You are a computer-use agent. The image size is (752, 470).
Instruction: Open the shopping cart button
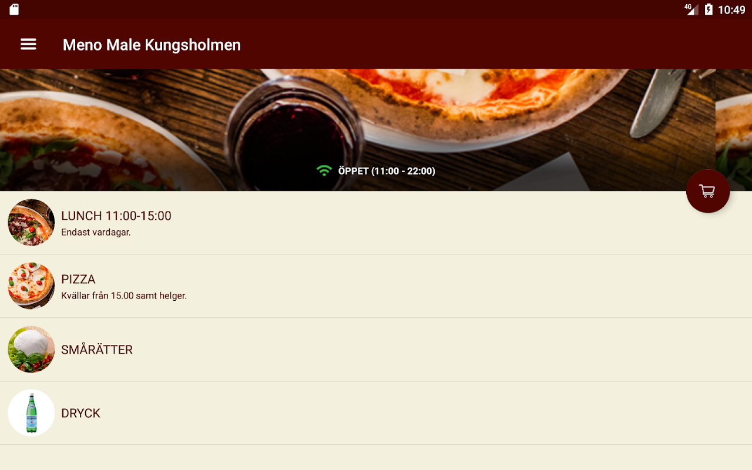[708, 191]
